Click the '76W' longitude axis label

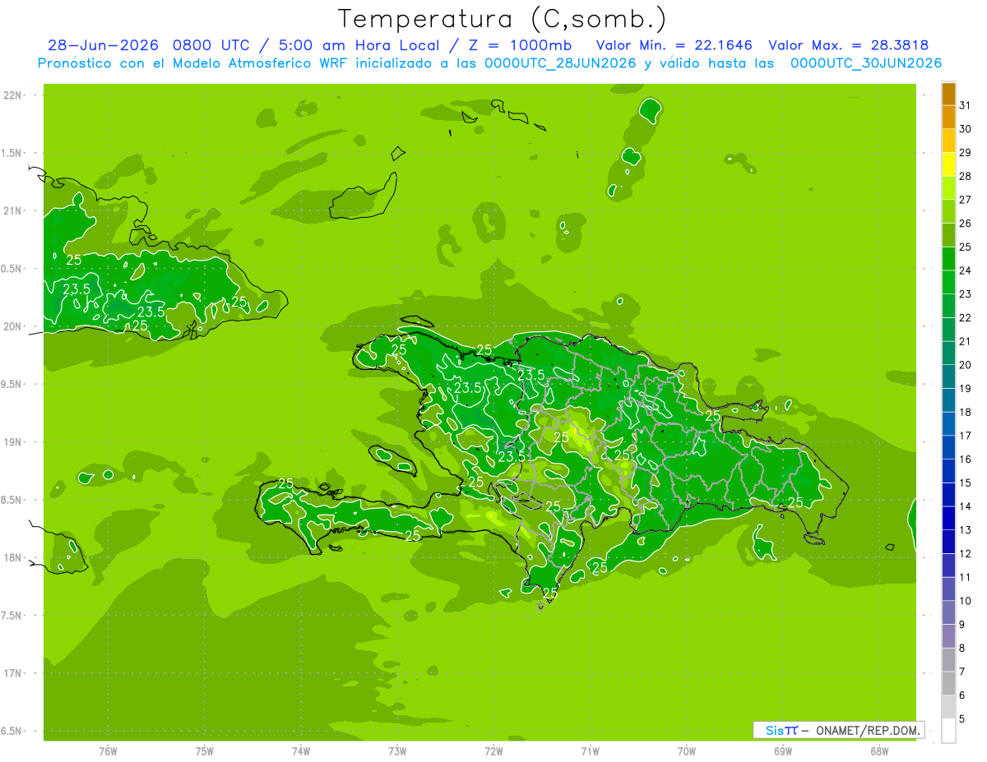(x=108, y=750)
